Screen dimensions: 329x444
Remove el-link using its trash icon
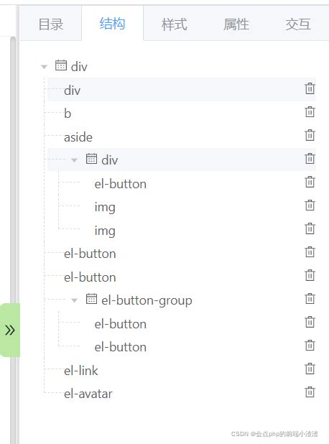coord(310,369)
